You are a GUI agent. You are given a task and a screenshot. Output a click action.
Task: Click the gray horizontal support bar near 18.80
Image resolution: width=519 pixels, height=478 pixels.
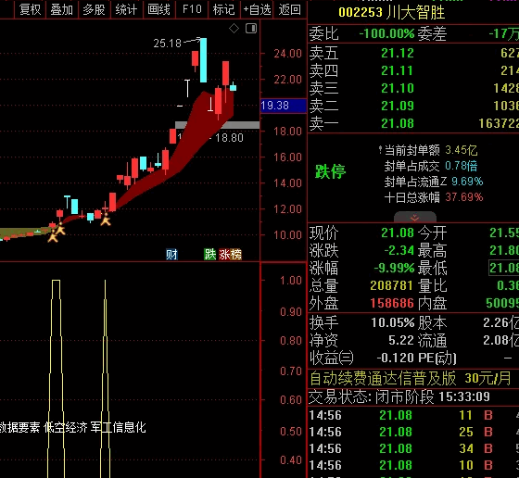point(217,125)
